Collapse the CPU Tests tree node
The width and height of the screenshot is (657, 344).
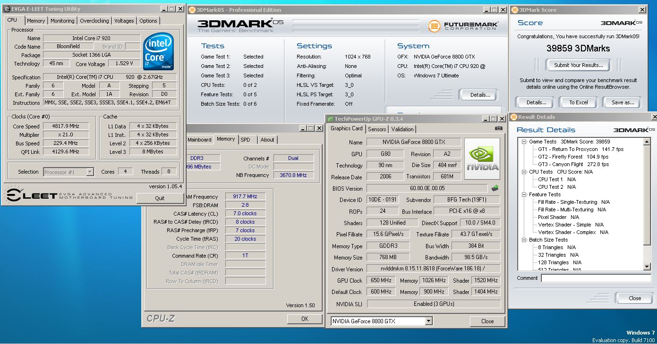click(524, 172)
